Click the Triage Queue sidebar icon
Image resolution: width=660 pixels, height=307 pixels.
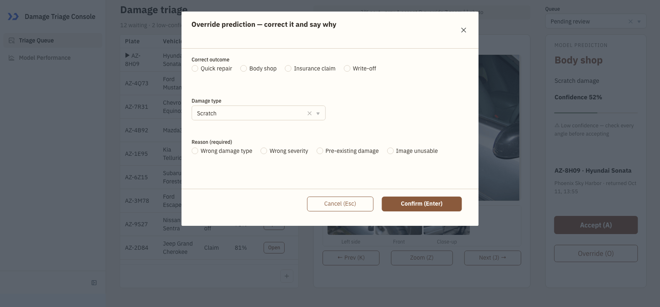pos(12,40)
